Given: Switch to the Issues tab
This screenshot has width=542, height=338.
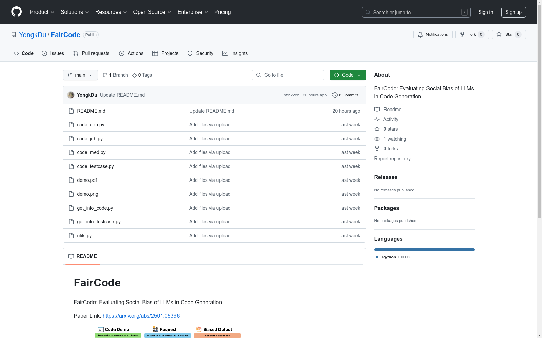Looking at the screenshot, I should pyautogui.click(x=53, y=53).
